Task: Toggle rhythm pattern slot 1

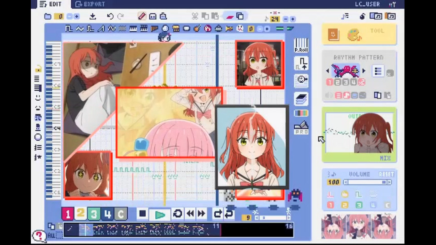Action: point(330,82)
